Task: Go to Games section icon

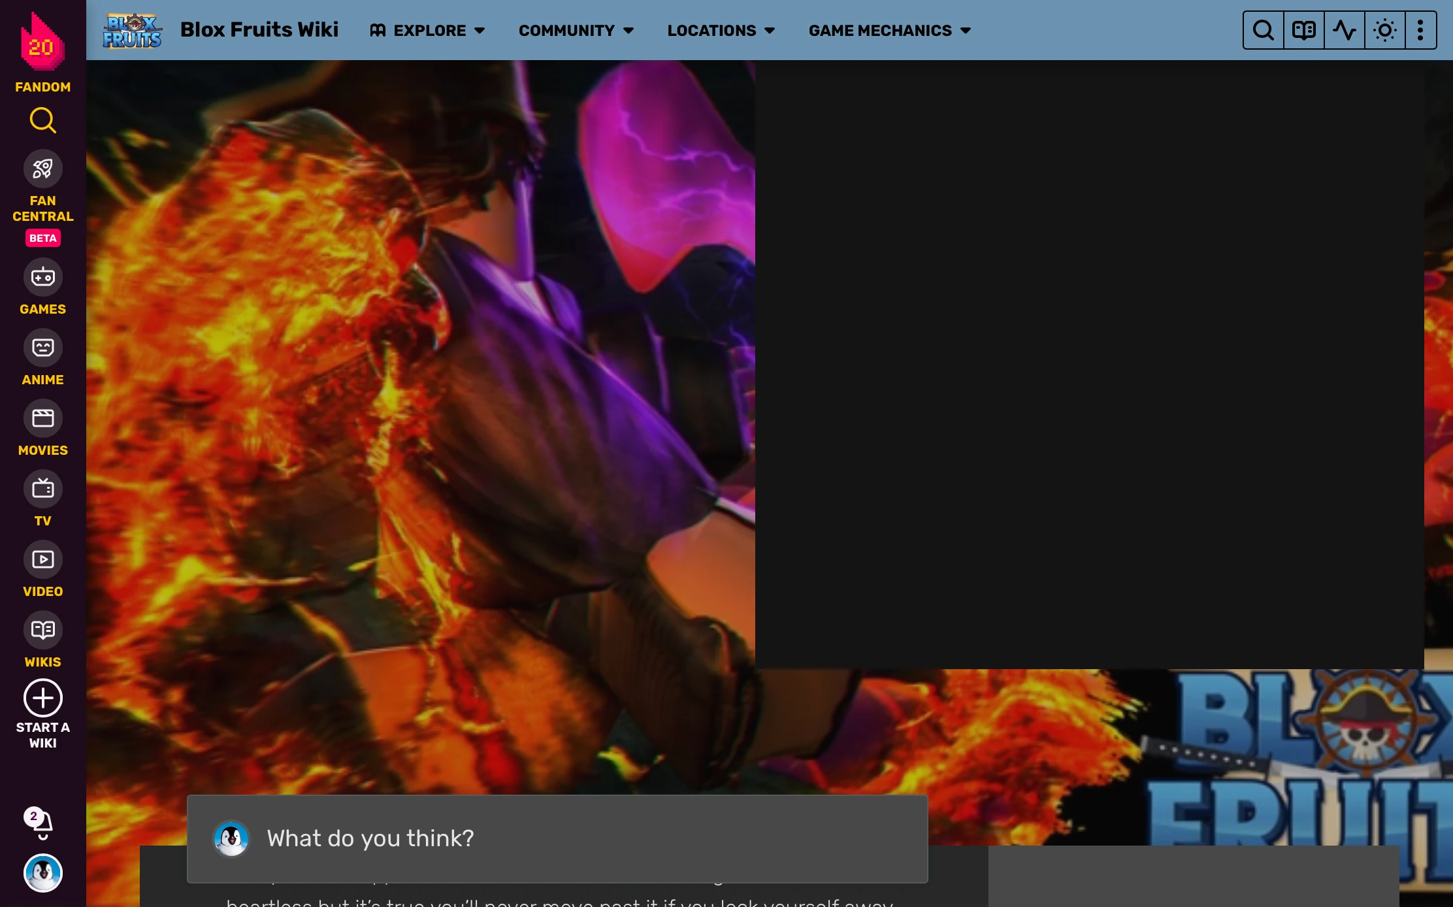Action: point(42,278)
